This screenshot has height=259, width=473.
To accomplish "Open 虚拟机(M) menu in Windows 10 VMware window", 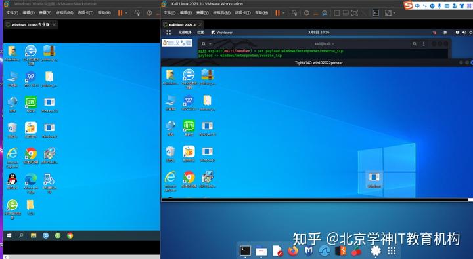I will click(x=64, y=13).
